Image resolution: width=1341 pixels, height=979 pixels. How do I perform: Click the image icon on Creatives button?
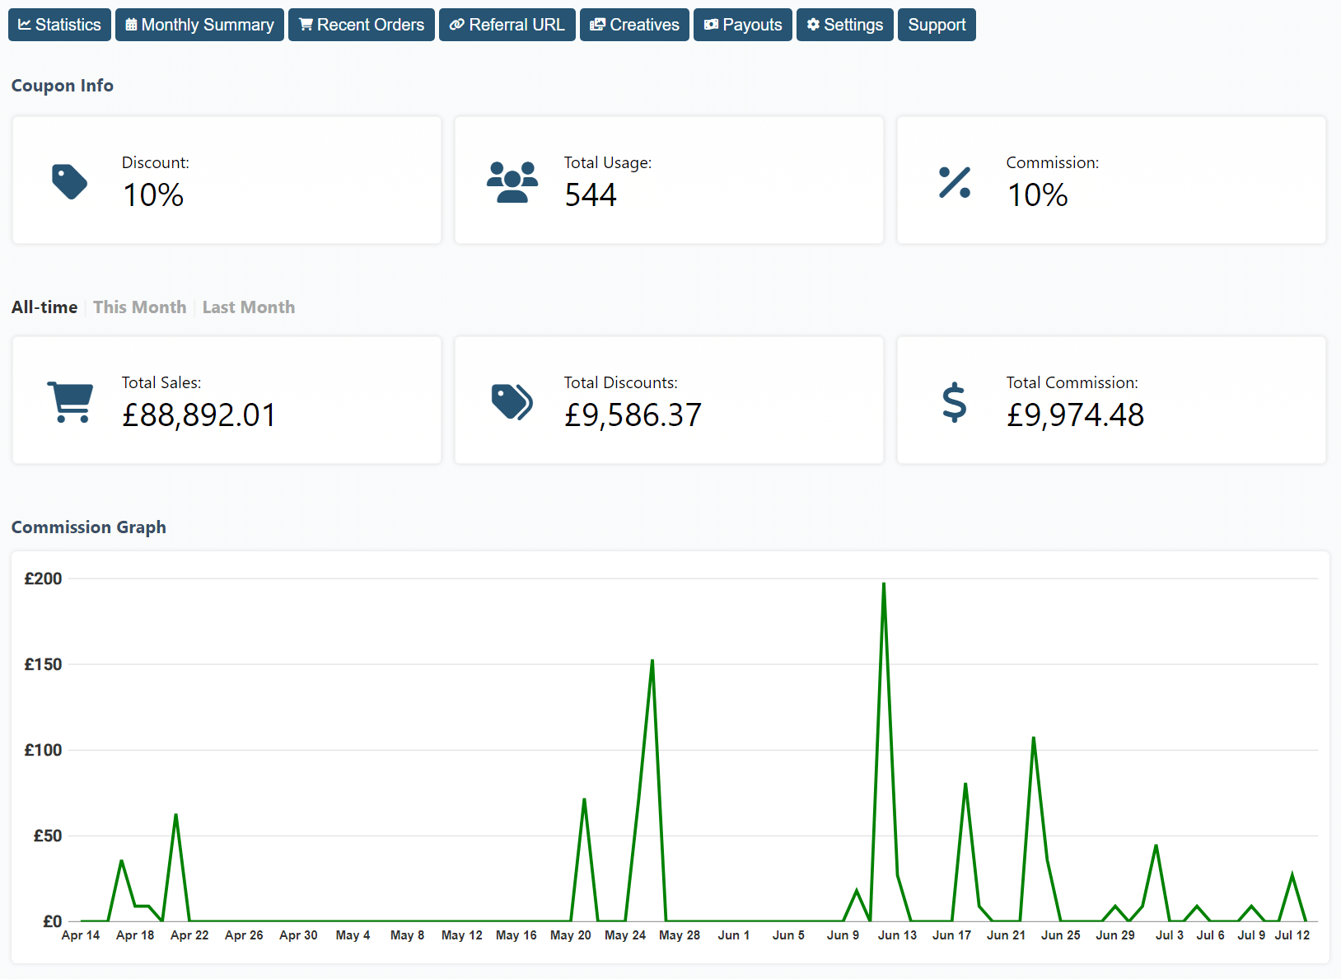tap(597, 24)
